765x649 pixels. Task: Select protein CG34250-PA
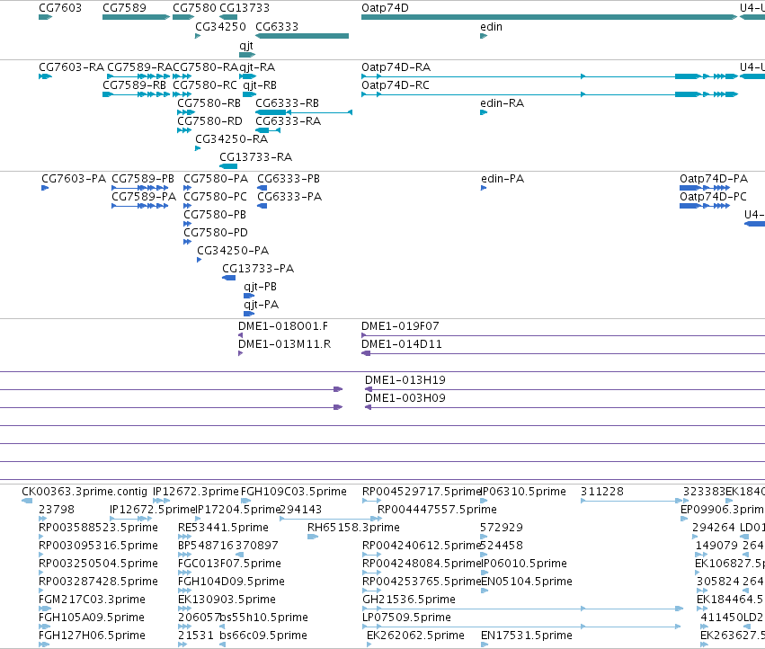(x=233, y=251)
